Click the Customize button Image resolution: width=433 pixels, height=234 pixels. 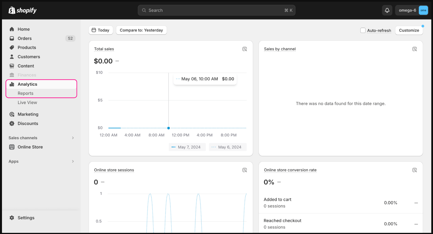point(409,30)
